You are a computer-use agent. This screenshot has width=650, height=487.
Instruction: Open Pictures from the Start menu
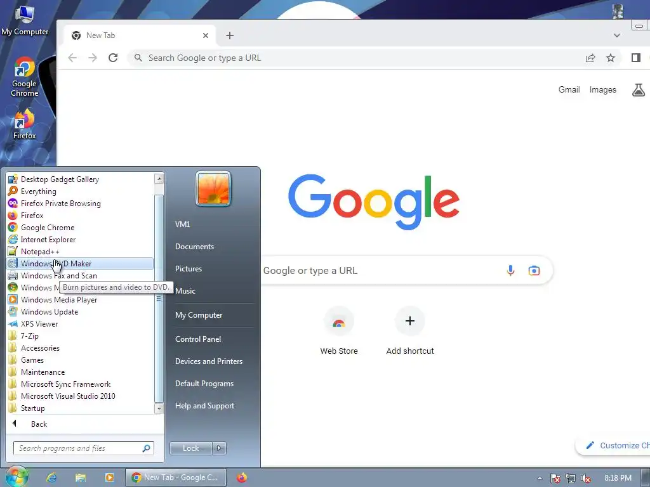pyautogui.click(x=188, y=269)
